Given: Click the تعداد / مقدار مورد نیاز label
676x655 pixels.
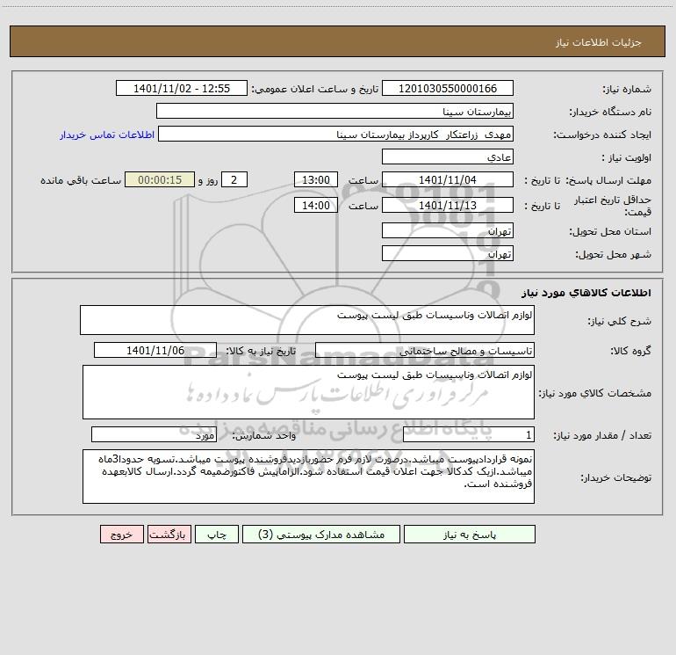Looking at the screenshot, I should pyautogui.click(x=602, y=436).
